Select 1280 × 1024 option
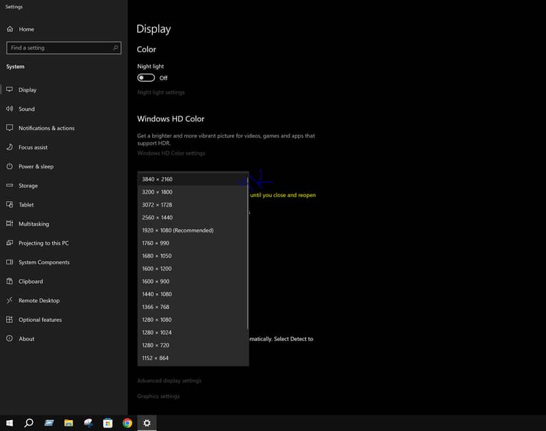Screen dimensions: 546x431 [193, 333]
